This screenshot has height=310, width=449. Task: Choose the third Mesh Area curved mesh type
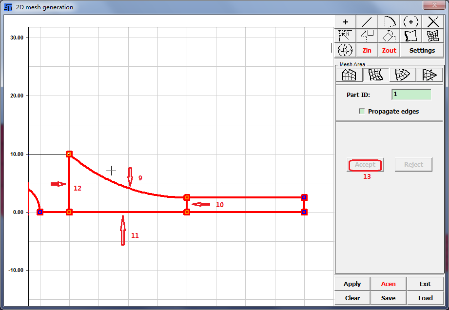tap(402, 75)
